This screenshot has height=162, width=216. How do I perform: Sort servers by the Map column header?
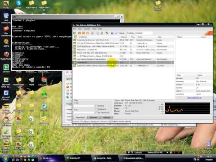click(165, 37)
